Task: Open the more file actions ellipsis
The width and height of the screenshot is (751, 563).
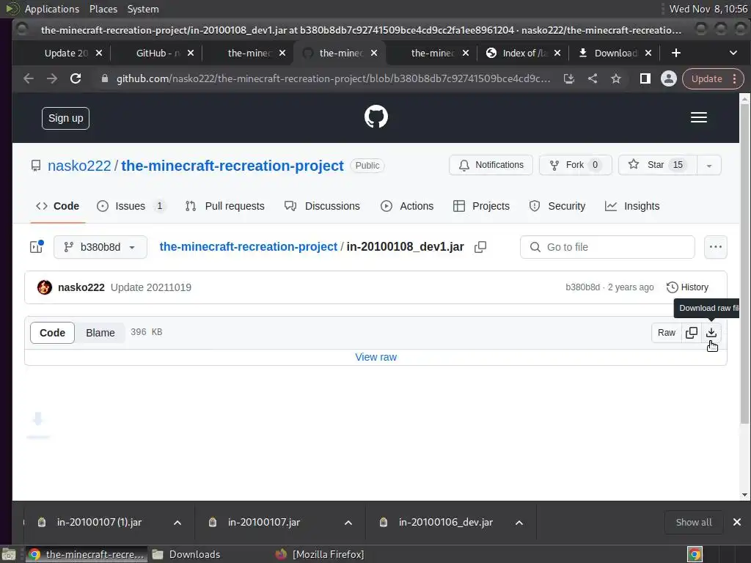Action: (716, 247)
